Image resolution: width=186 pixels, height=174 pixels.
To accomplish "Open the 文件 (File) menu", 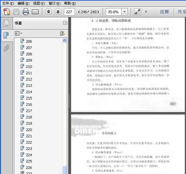I will (8, 3).
